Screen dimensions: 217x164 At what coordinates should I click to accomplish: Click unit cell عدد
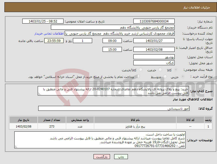[x=80, y=126]
